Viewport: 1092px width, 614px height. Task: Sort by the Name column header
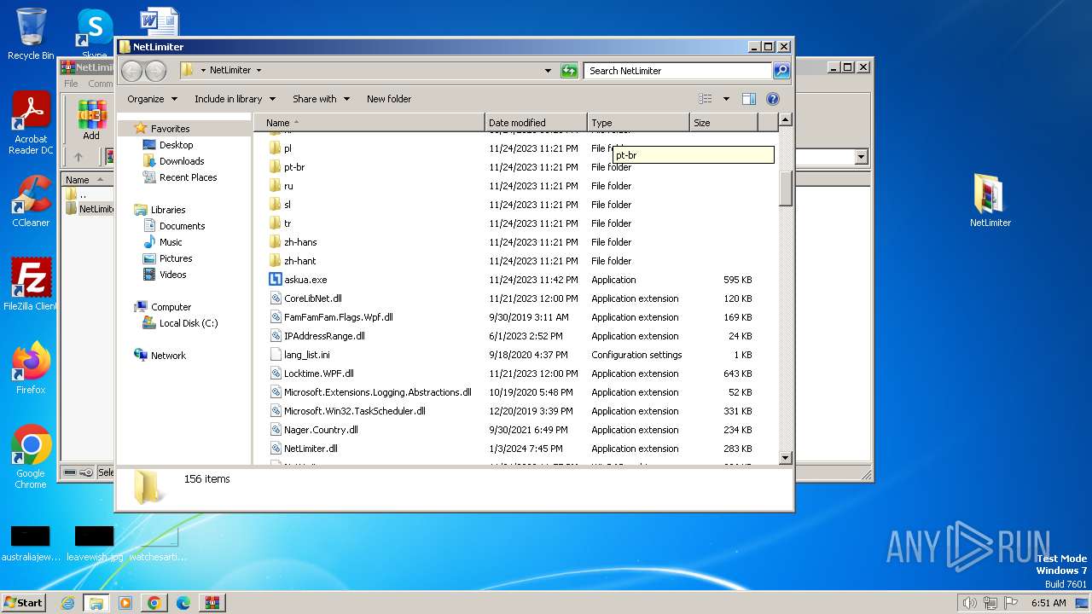coord(369,123)
